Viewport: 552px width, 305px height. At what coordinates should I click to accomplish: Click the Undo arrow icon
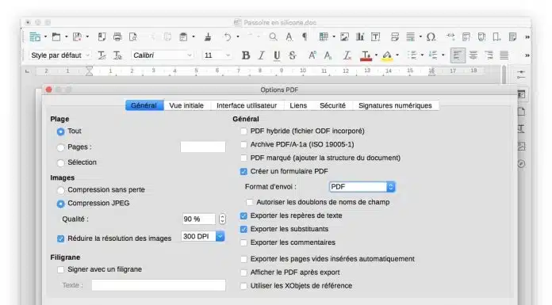228,36
